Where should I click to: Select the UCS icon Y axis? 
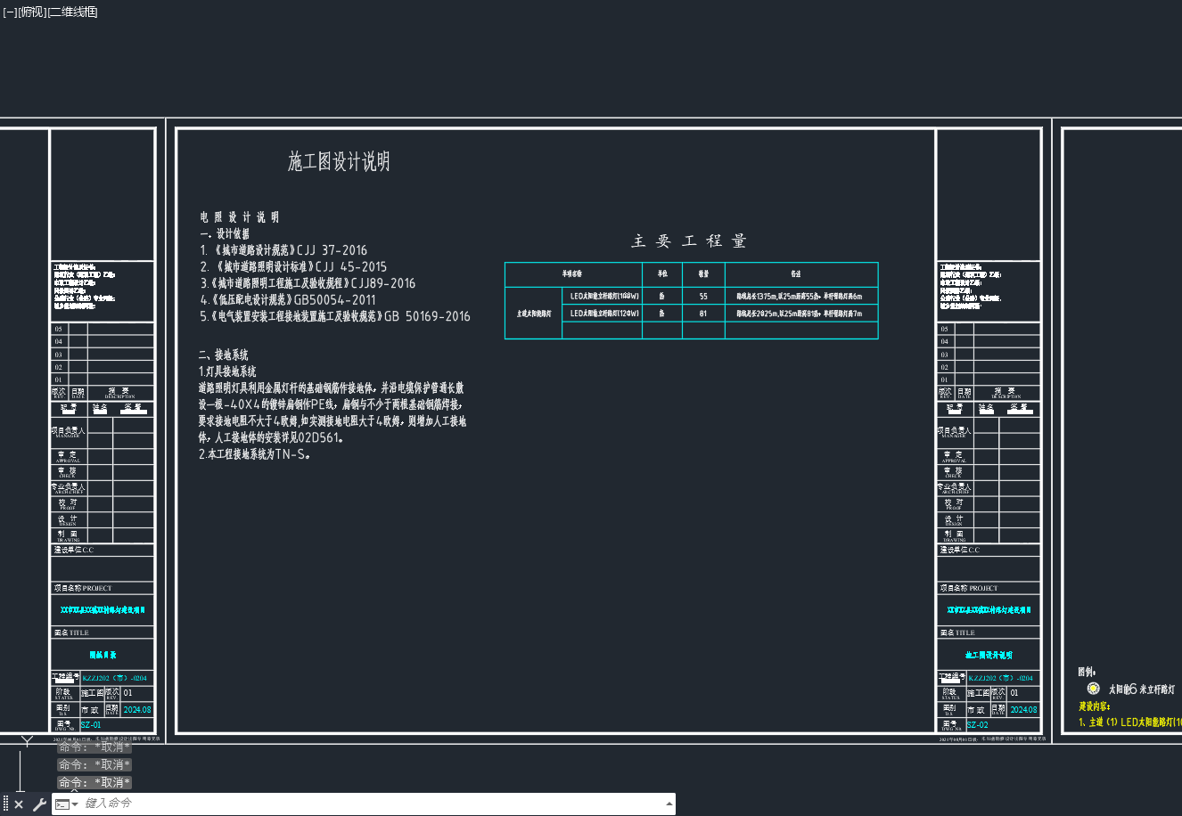click(27, 741)
